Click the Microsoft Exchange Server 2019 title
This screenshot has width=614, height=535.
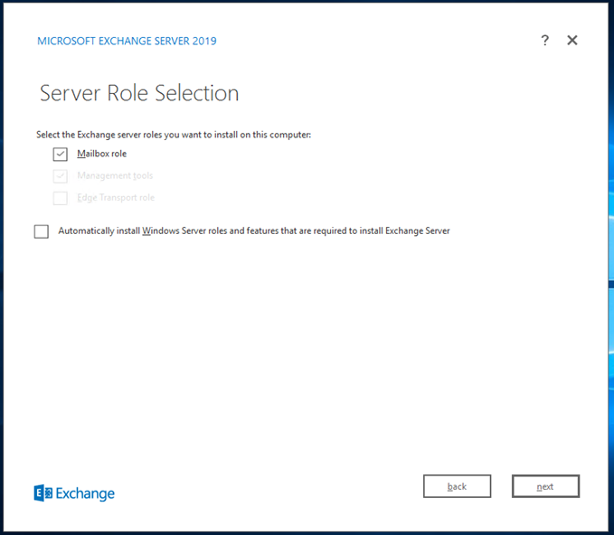pyautogui.click(x=127, y=41)
